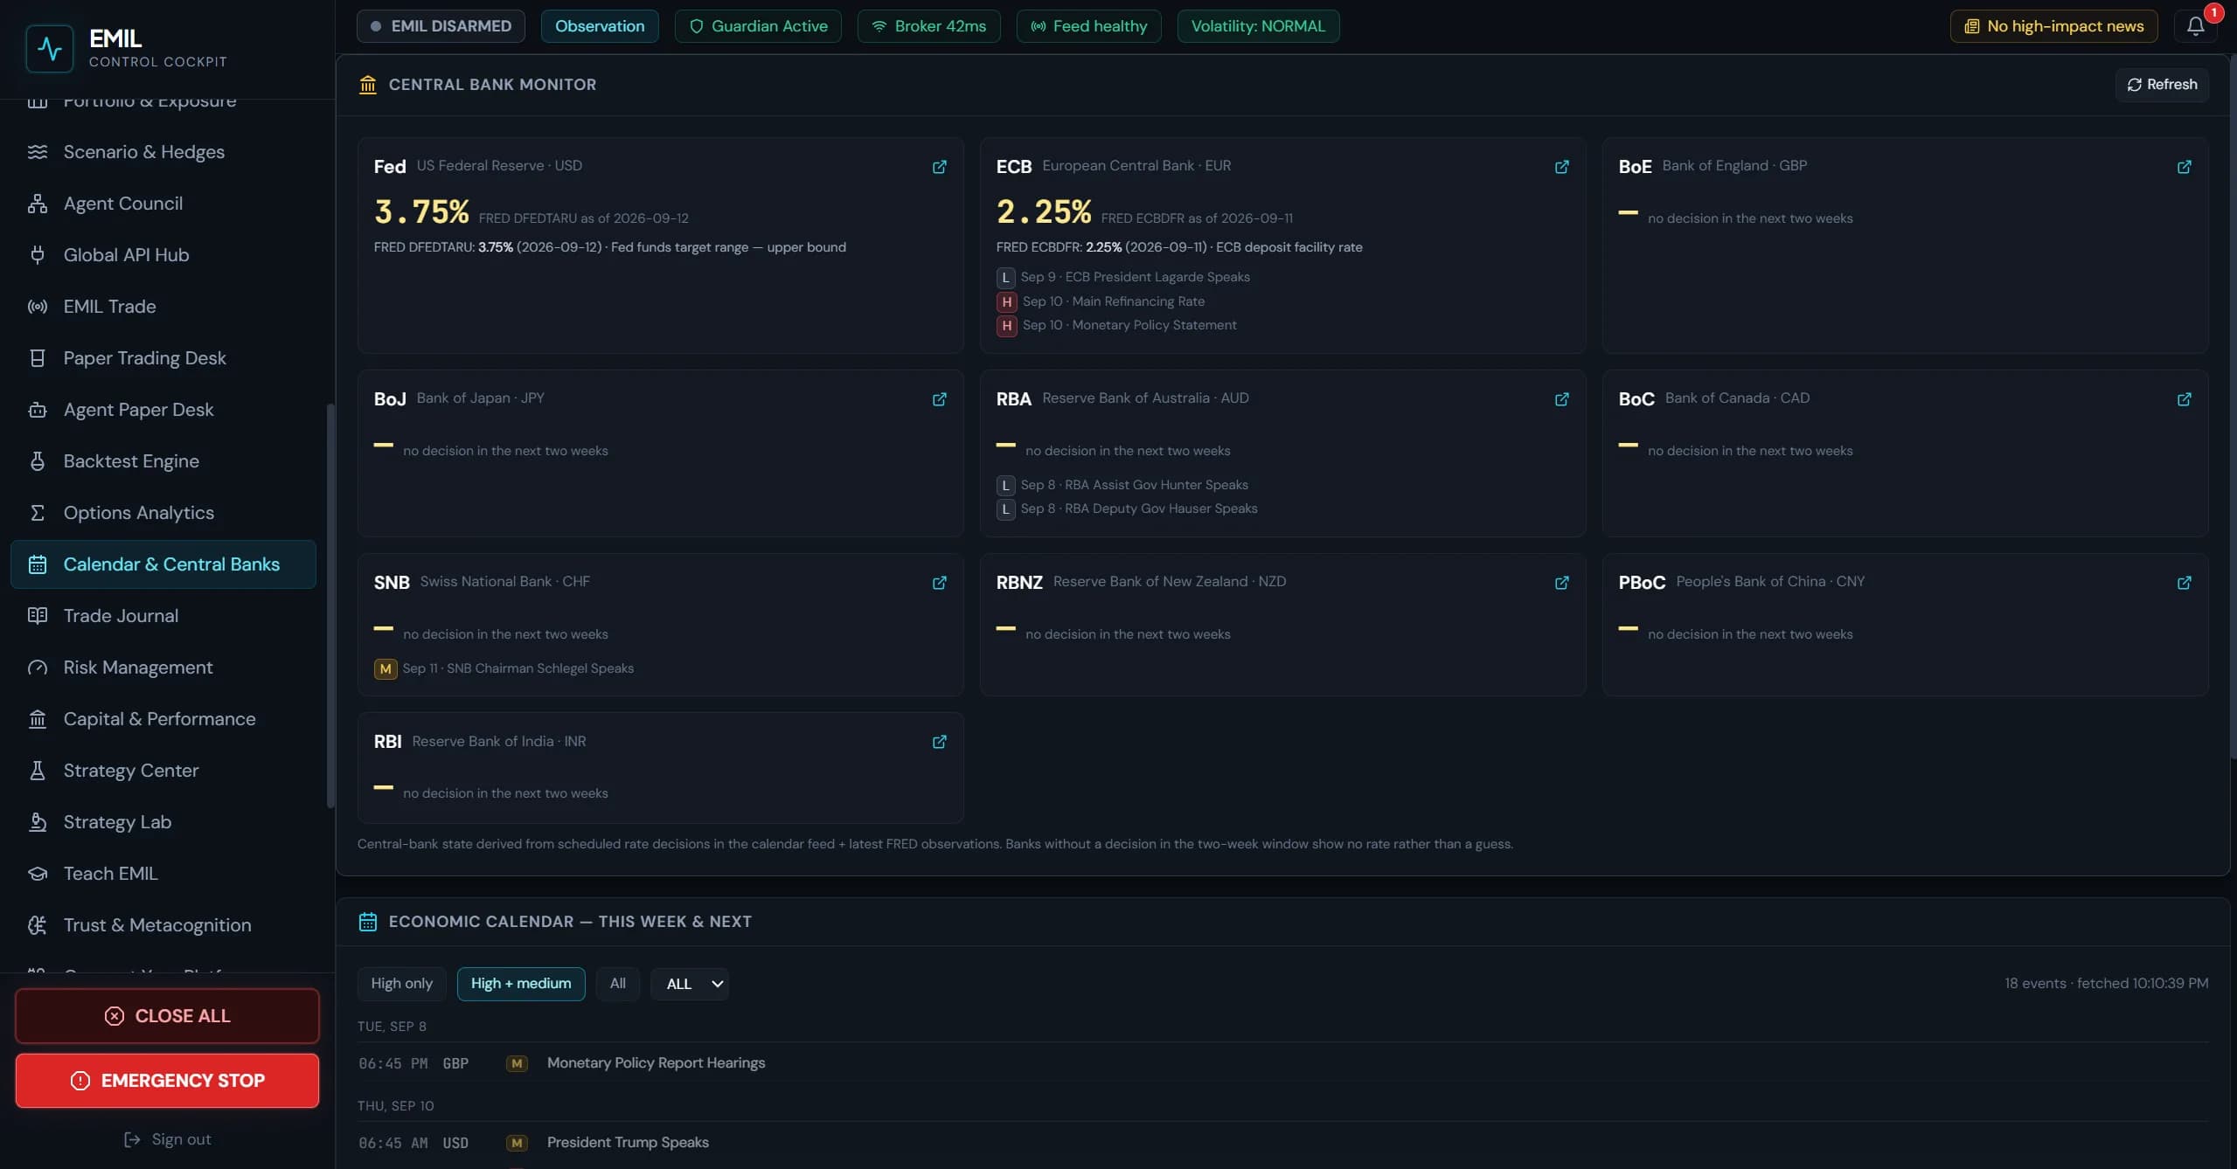
Task: Click the Observation mode pill
Action: pos(600,26)
